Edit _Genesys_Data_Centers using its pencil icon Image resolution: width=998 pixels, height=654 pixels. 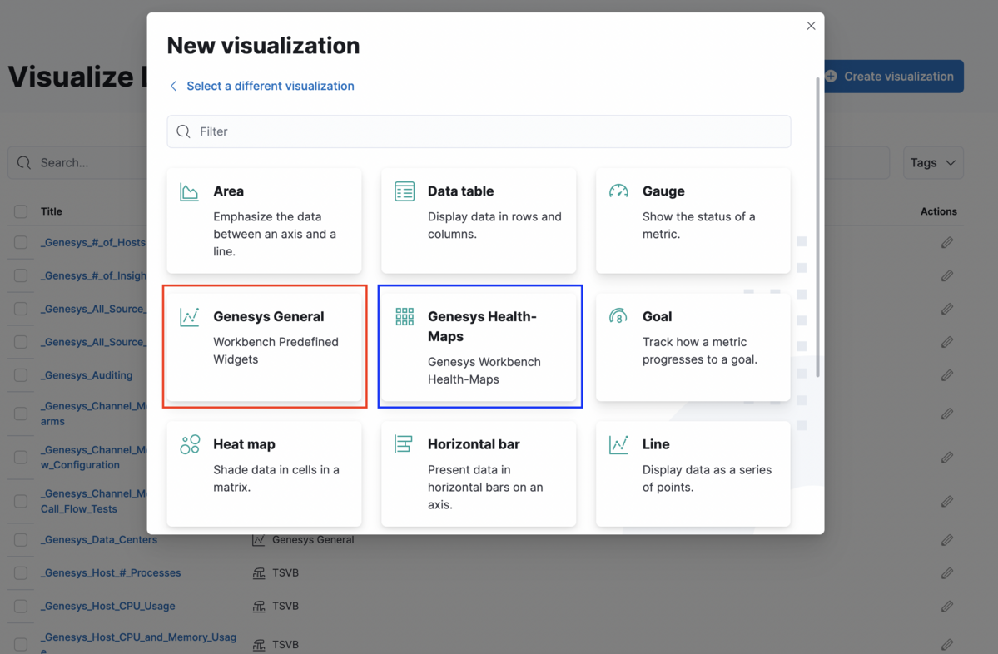tap(947, 539)
